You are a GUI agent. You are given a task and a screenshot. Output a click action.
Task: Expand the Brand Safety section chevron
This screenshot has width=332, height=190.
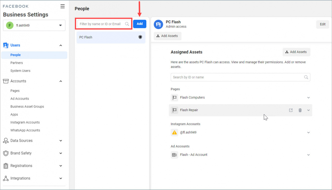[x=61, y=153]
